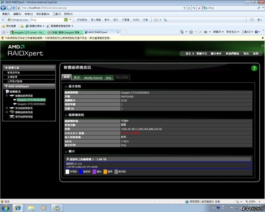This screenshot has height=212, width=265.
Task: Stop loading with the red X icon
Action: pyautogui.click(x=199, y=8)
